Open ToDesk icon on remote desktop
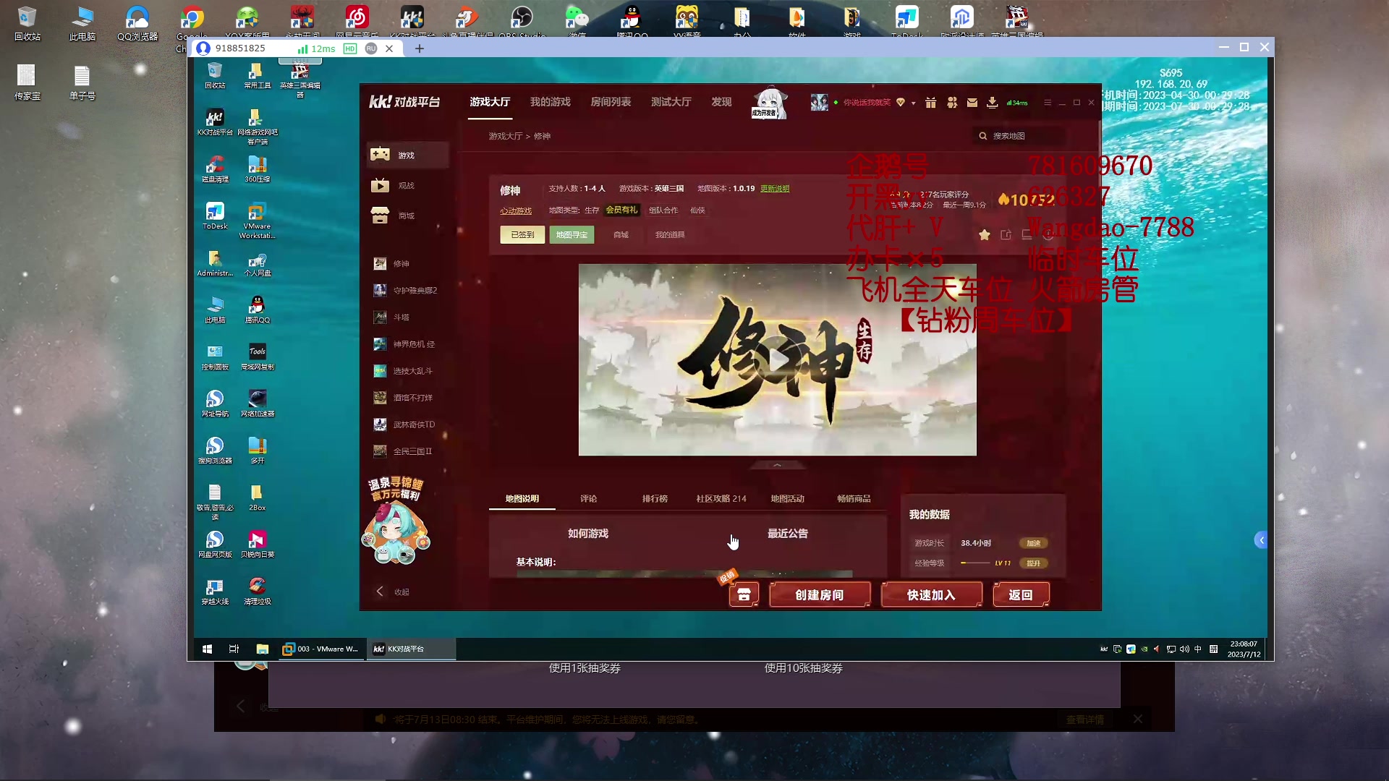 tap(215, 216)
